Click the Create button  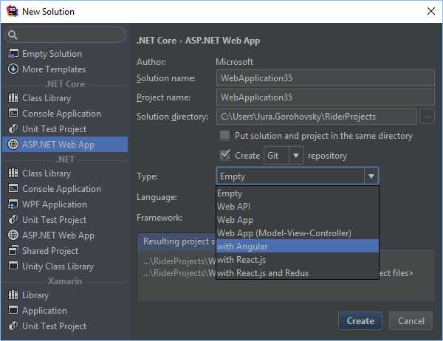360,320
